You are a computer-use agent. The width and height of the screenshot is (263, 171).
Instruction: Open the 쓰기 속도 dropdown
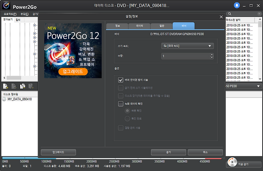click(187, 46)
